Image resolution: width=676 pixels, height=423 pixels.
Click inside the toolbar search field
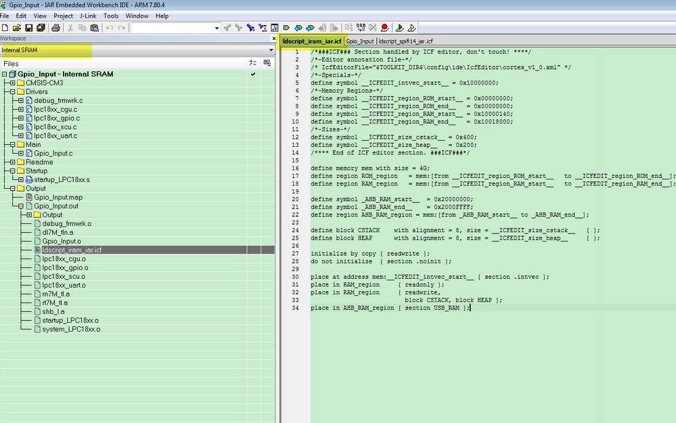173,28
